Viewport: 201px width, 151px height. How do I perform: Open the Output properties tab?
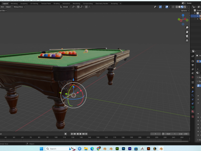pos(193,65)
